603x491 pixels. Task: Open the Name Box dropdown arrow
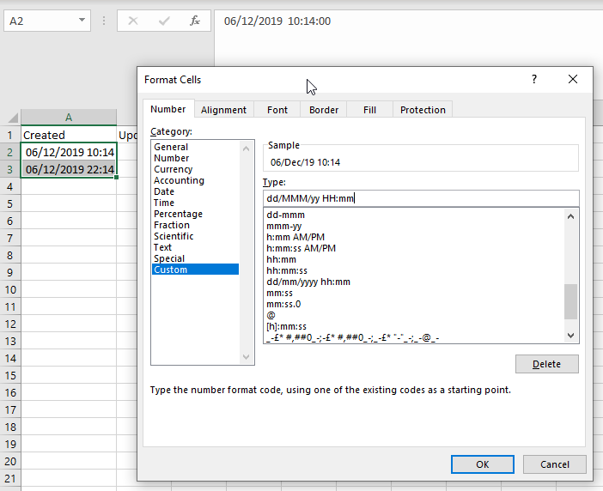82,20
